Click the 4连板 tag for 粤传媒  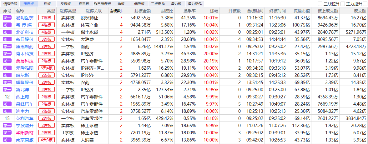pos(47,25)
